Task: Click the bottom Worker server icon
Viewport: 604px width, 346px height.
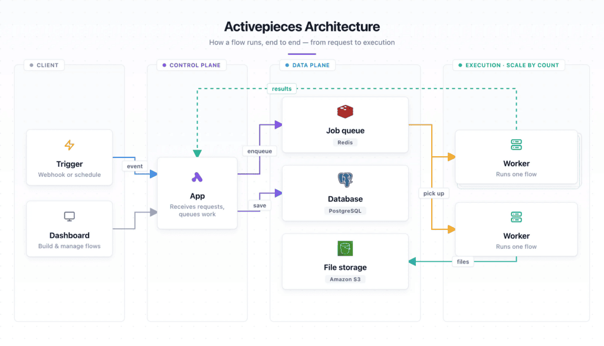Action: pos(516,217)
